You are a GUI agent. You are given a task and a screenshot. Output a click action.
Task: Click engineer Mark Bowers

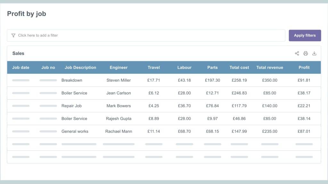pos(119,106)
